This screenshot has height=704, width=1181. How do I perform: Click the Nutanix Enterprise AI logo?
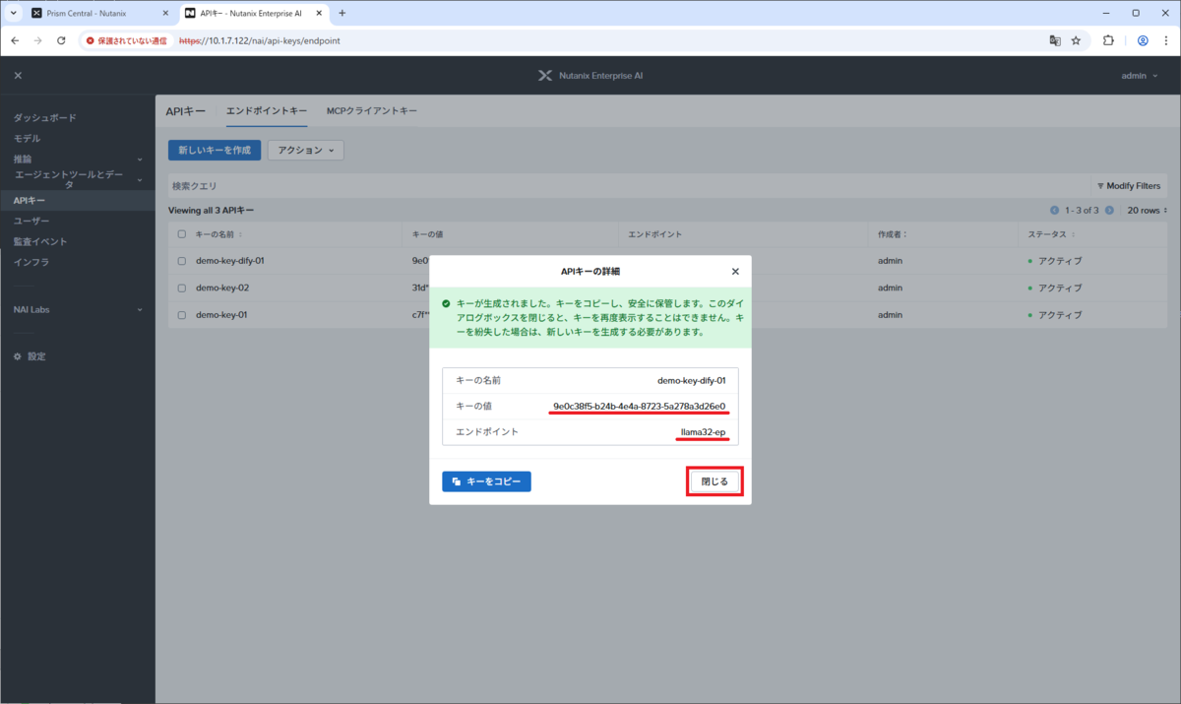click(590, 76)
